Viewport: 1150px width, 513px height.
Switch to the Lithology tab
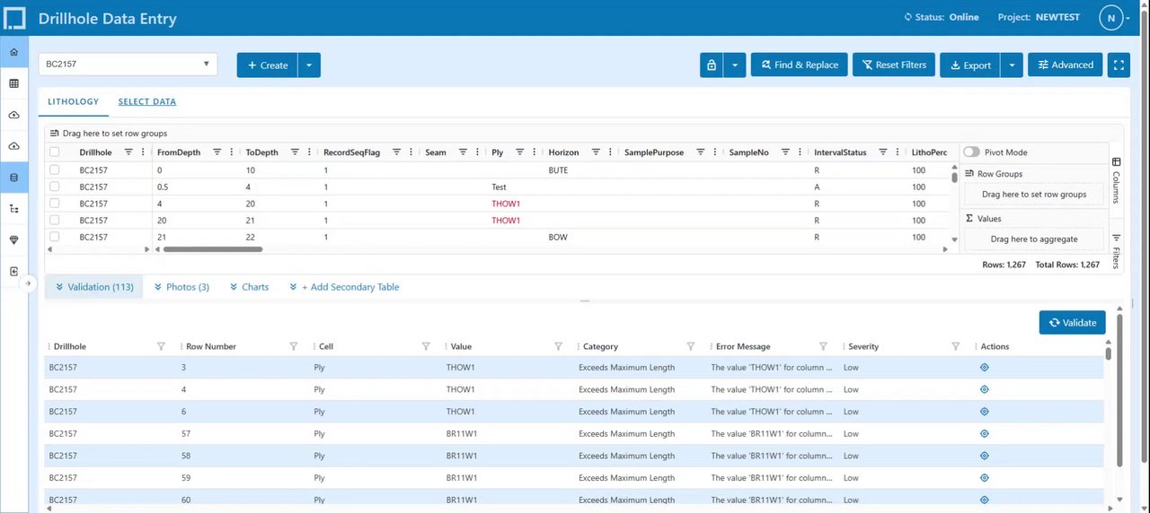73,102
